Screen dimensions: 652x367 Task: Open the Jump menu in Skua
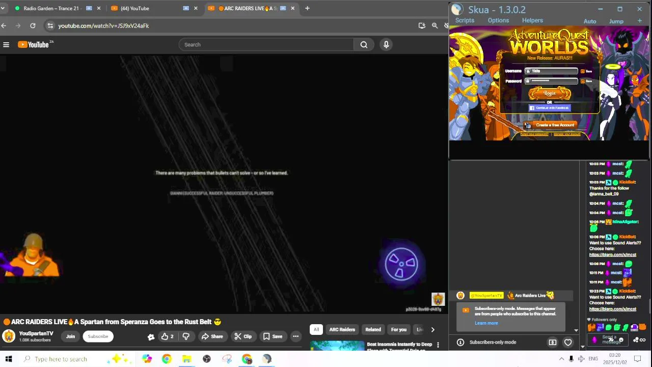(616, 21)
